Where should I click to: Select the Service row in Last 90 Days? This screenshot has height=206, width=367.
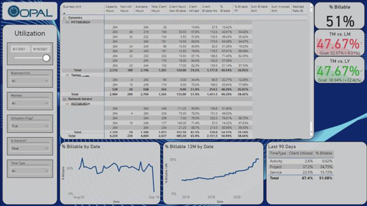[x=301, y=172]
